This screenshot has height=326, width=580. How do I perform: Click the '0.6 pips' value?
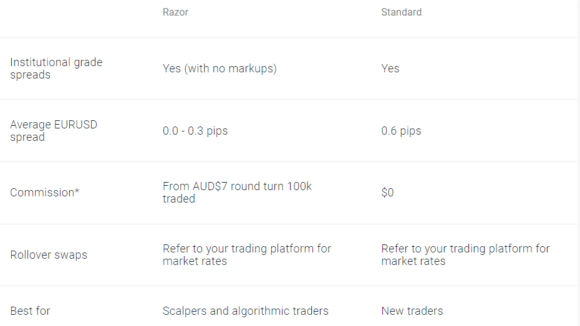pyautogui.click(x=402, y=131)
